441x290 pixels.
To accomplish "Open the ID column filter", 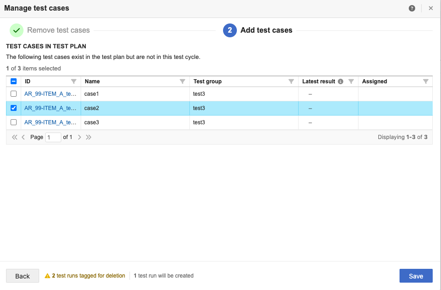I will tap(74, 81).
